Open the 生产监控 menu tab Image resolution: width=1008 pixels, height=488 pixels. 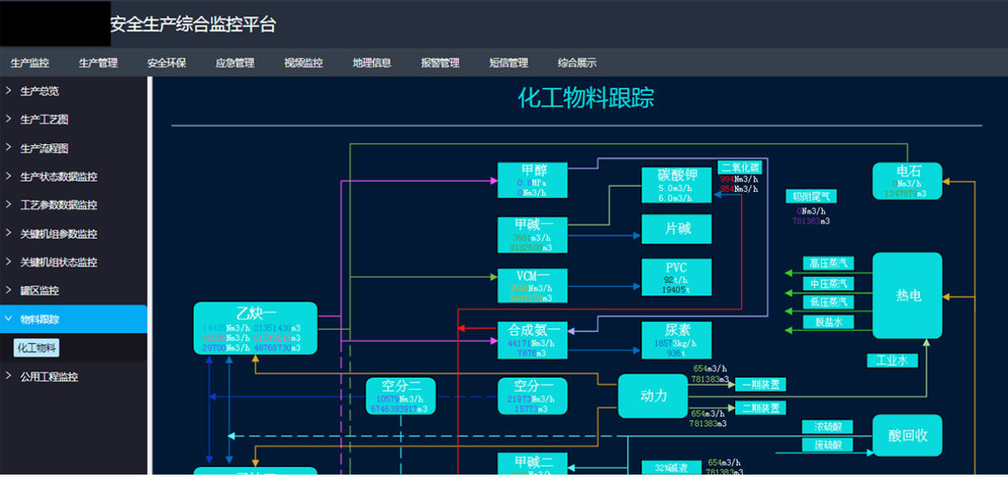click(x=30, y=63)
